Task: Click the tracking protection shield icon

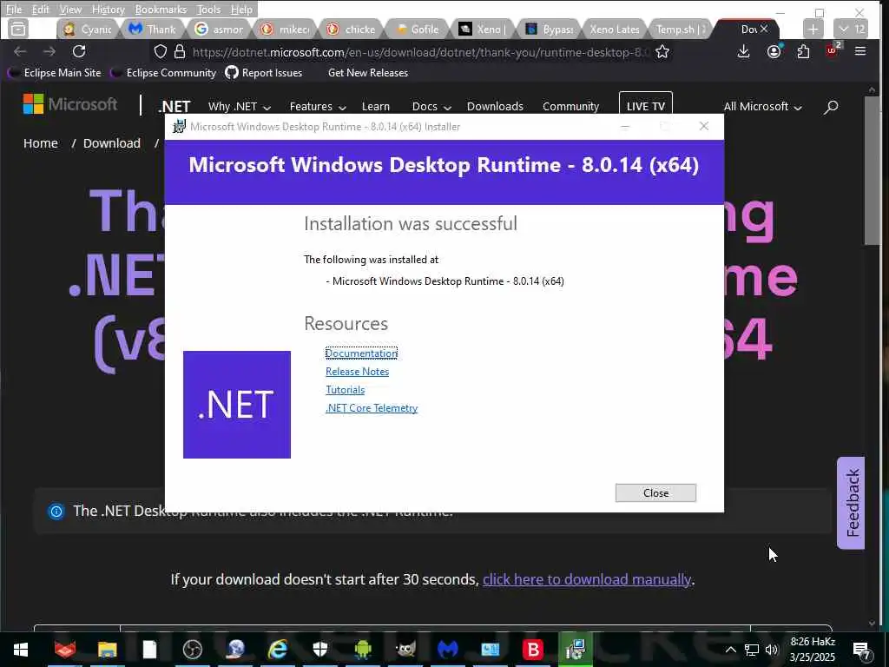Action: (x=161, y=52)
